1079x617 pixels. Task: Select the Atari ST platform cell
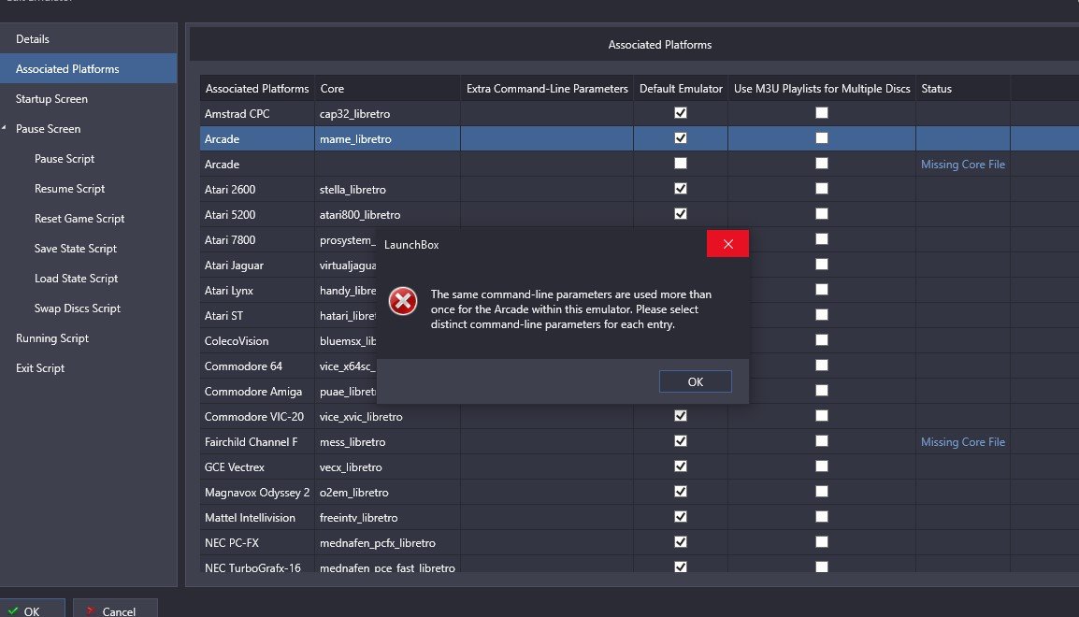point(257,316)
